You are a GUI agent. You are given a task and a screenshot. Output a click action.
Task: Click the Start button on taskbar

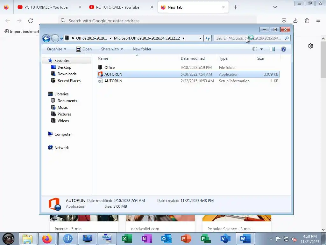9,239
